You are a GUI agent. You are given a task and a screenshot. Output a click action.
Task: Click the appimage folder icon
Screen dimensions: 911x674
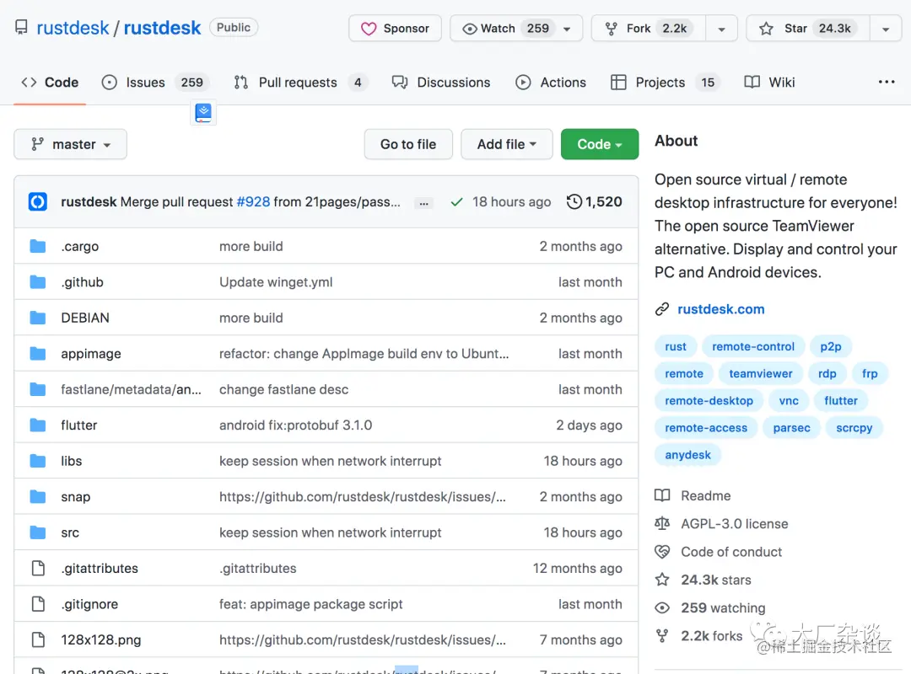pos(38,354)
